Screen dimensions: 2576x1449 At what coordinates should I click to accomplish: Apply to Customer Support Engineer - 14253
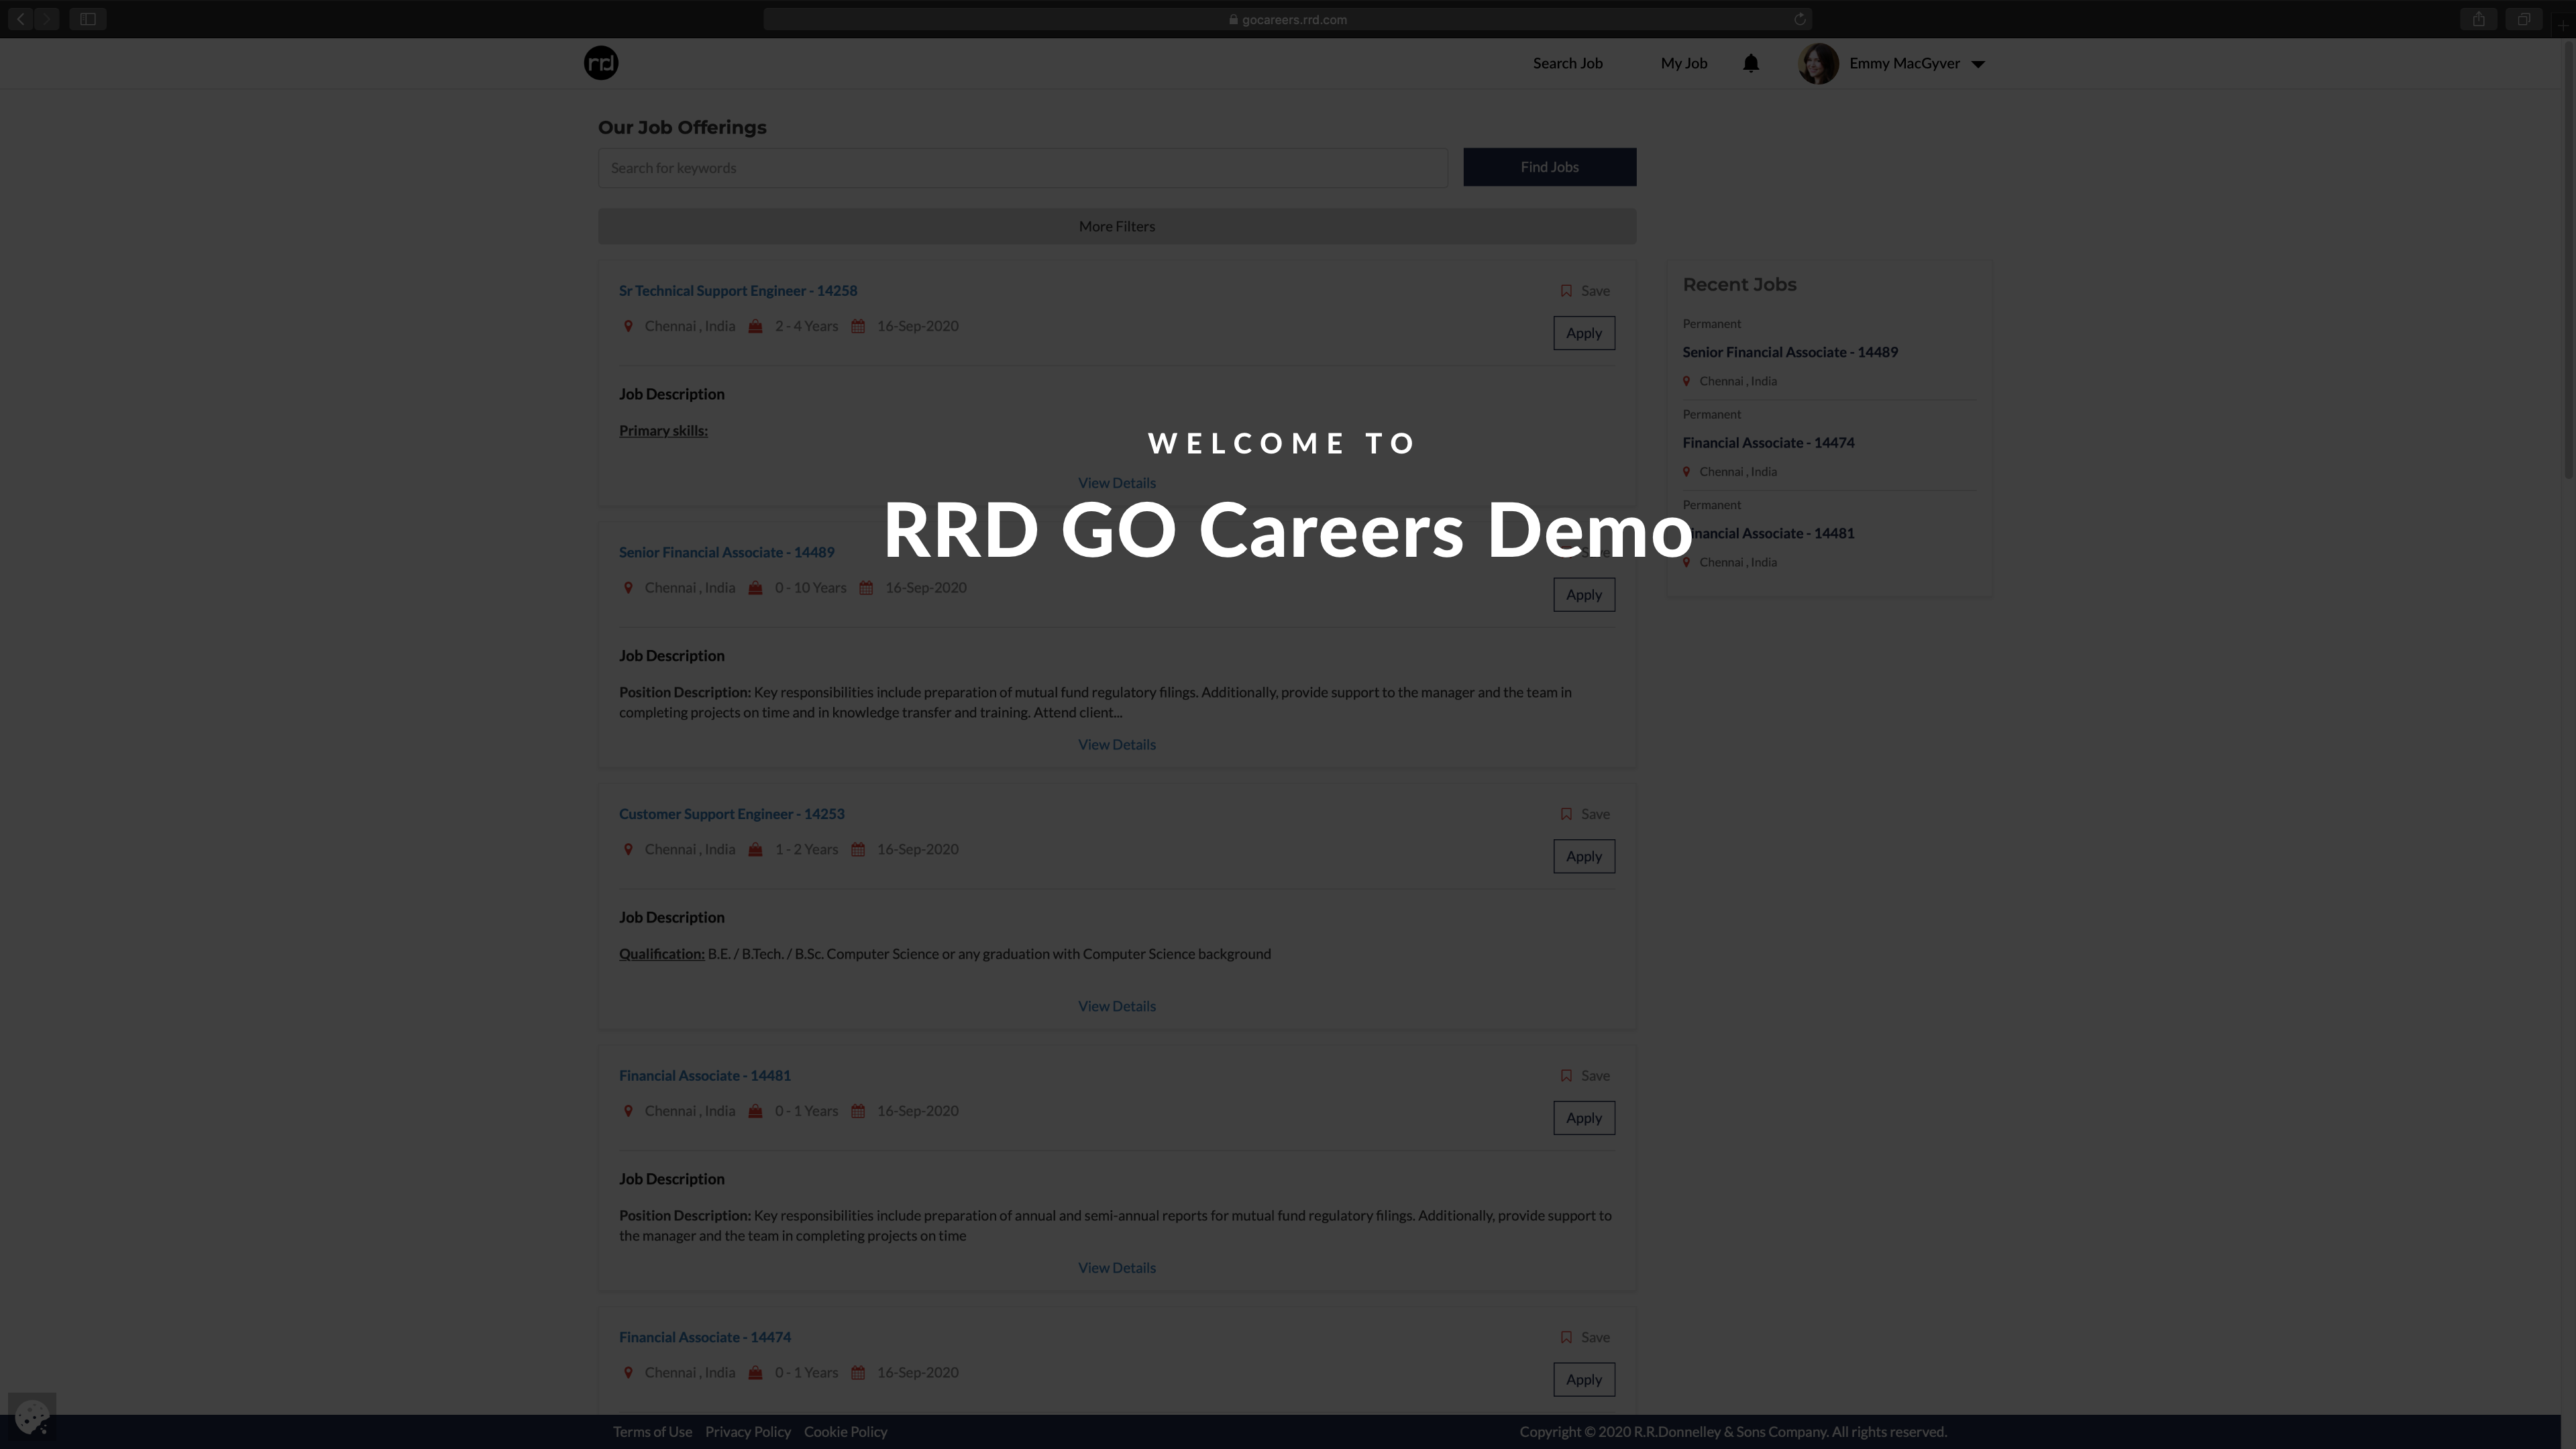coord(1583,856)
